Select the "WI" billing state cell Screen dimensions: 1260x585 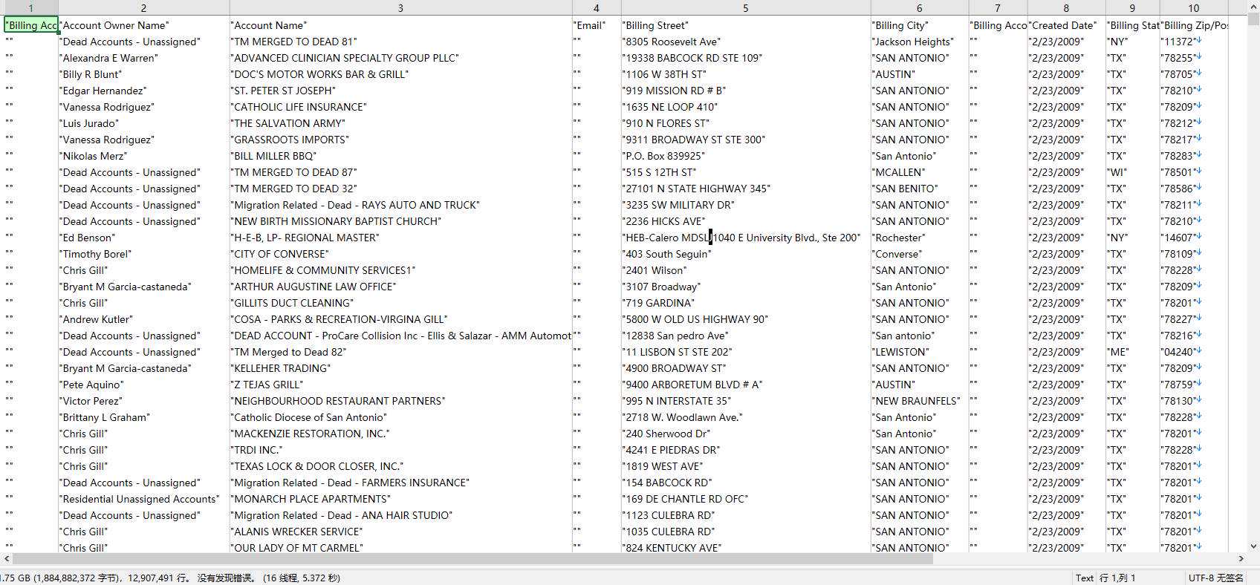[x=1132, y=172]
